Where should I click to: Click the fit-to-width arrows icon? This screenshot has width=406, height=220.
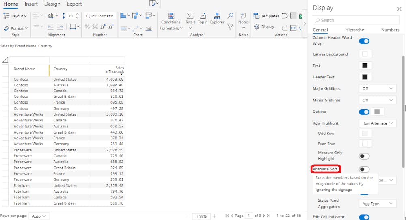[293, 28]
